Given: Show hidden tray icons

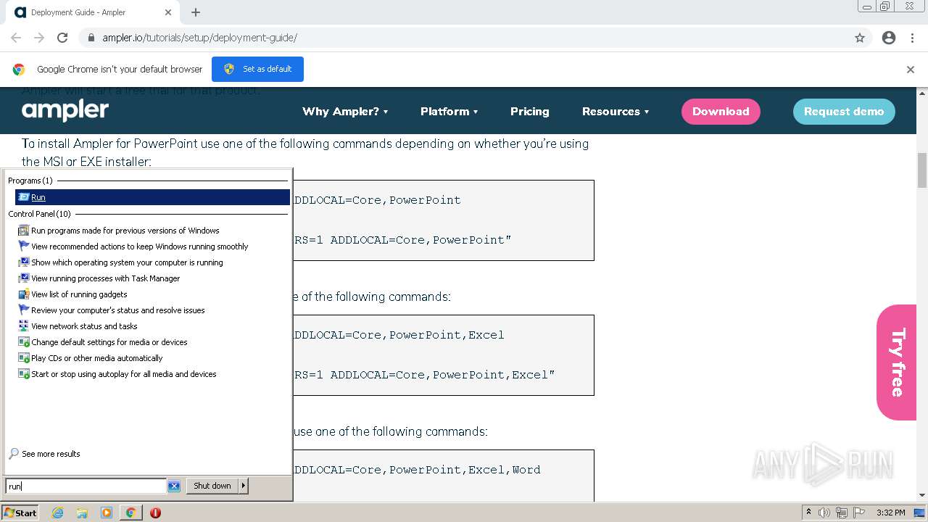Looking at the screenshot, I should pyautogui.click(x=808, y=513).
